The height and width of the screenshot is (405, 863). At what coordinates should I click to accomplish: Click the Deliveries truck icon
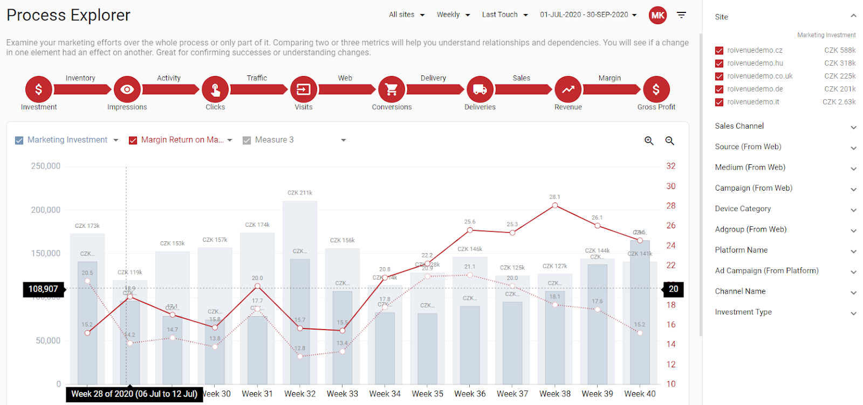point(480,89)
